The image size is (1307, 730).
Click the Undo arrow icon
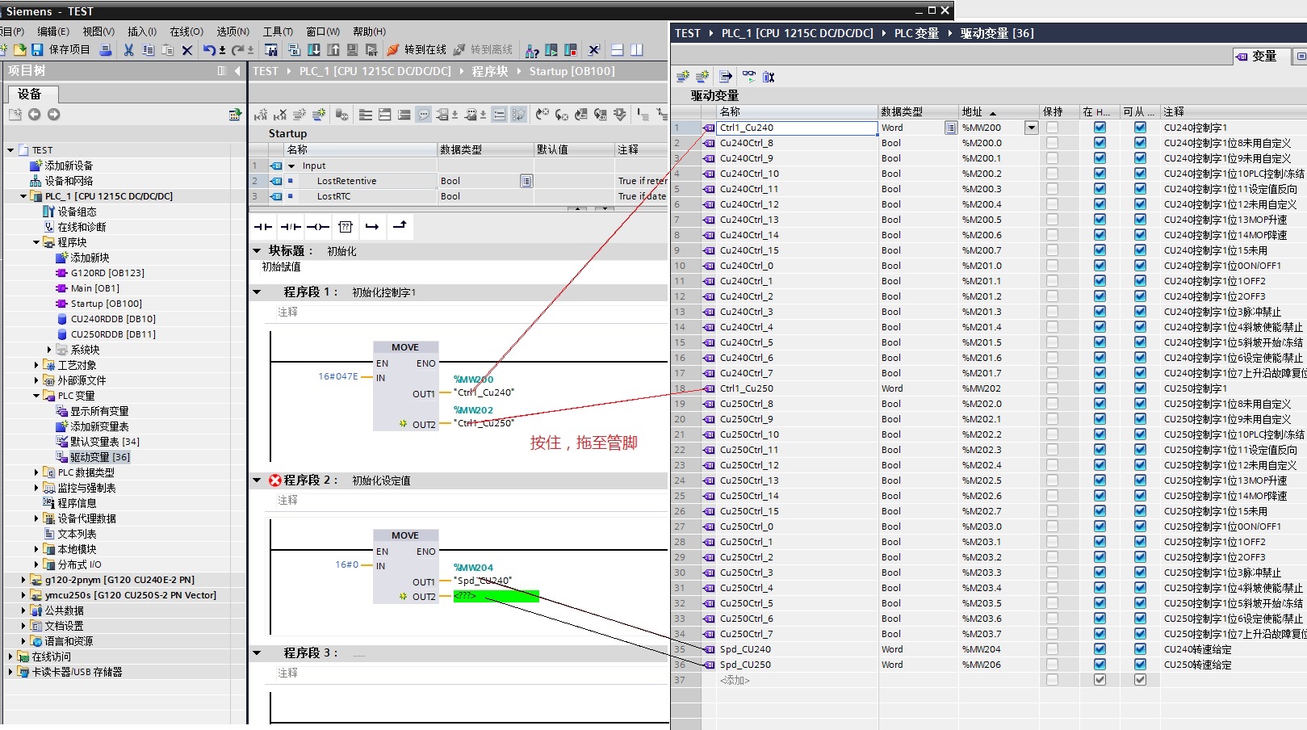coord(209,50)
